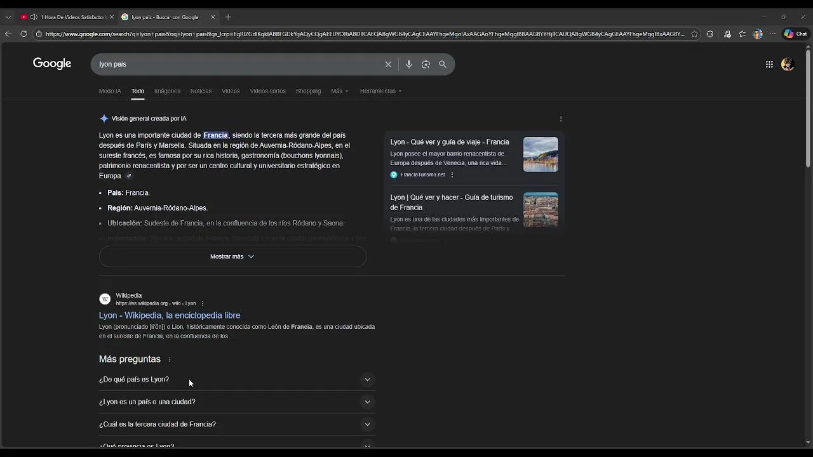
Task: Clear the search box with the X icon
Action: [388, 64]
